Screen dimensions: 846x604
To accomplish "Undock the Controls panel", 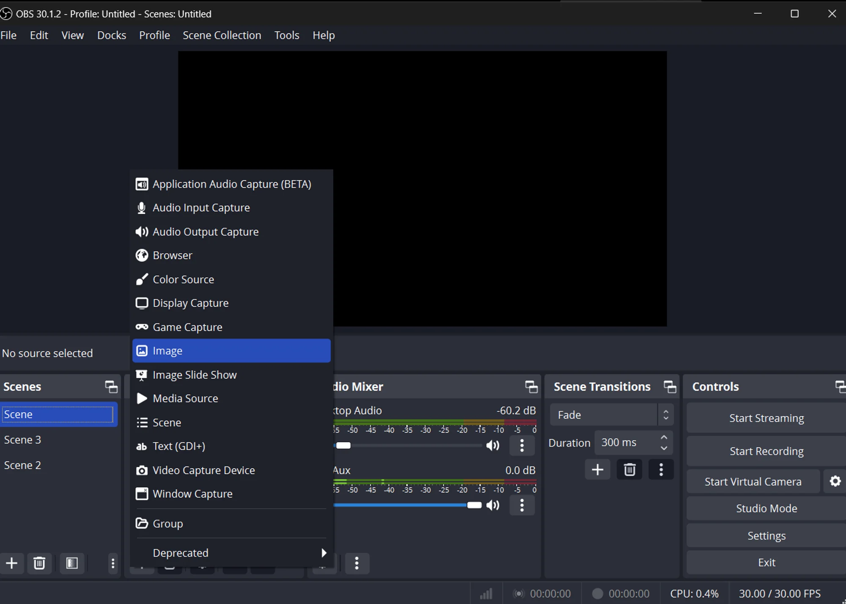I will (841, 386).
